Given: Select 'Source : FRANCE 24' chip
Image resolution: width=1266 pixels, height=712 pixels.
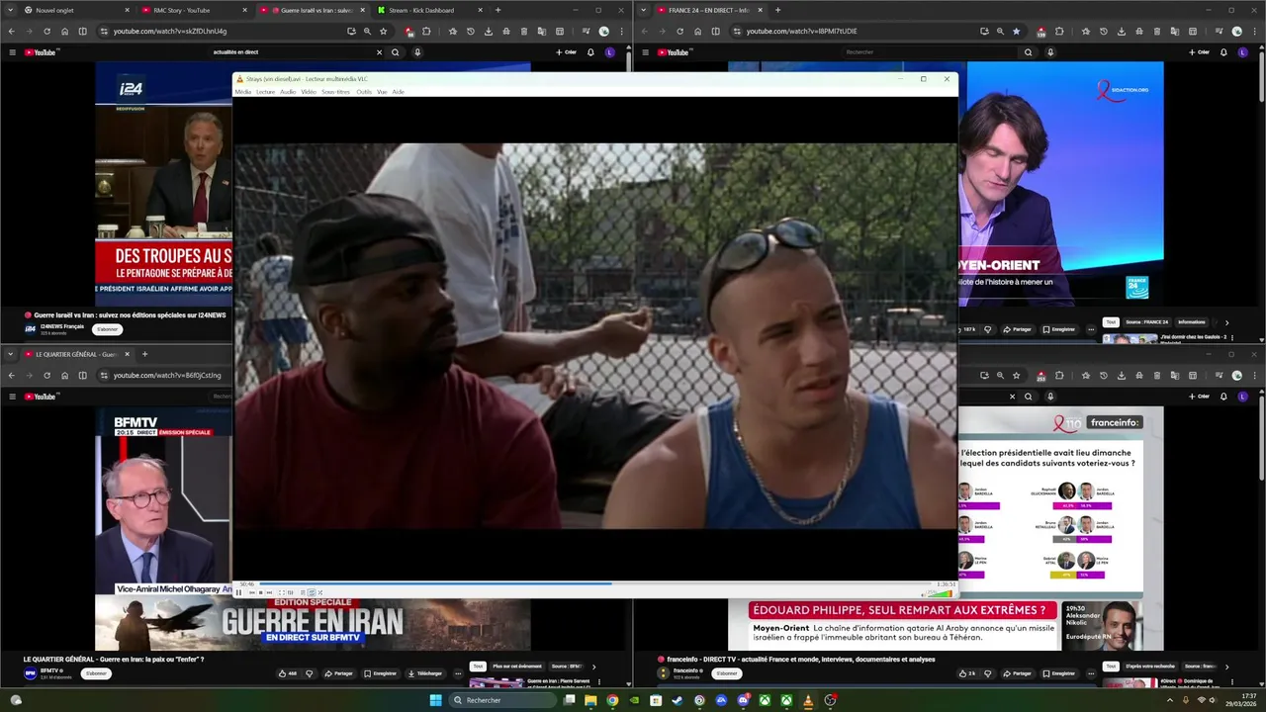Looking at the screenshot, I should click(1149, 322).
